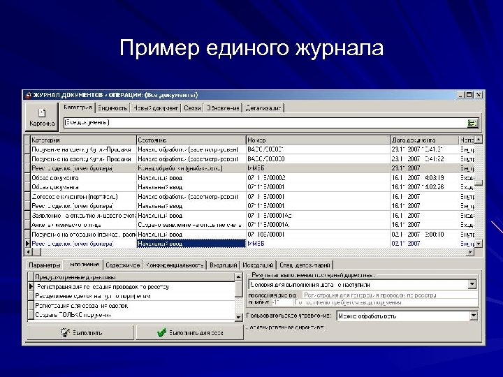Screen dimensions: 503x377
Task: Click the Номер column header
Action: 318,140
